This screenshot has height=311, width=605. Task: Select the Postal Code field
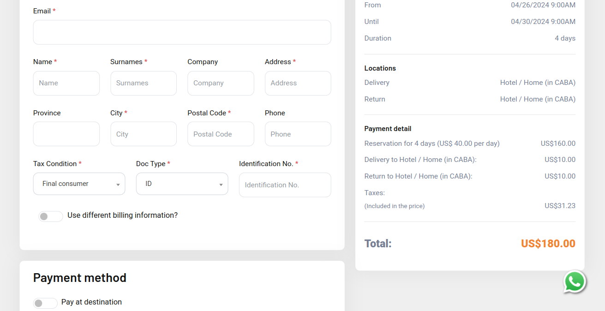221,134
